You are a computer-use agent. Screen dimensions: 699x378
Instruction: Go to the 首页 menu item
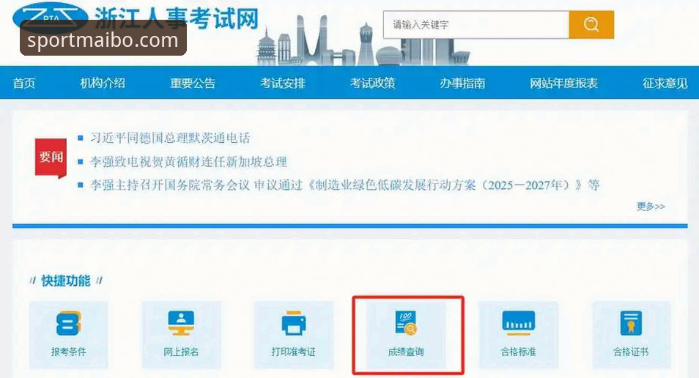[x=24, y=83]
